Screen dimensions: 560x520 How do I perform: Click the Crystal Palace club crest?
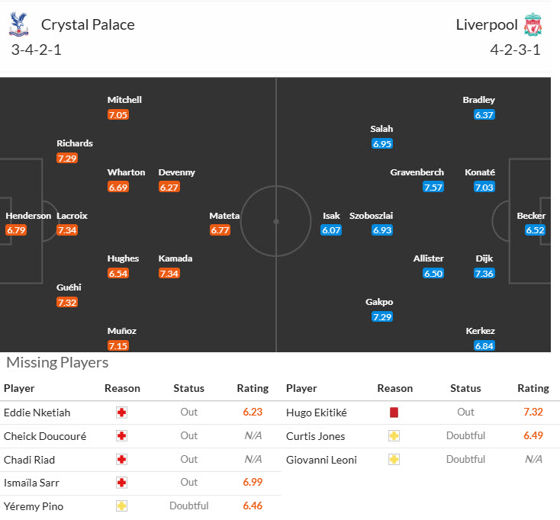[x=18, y=25]
